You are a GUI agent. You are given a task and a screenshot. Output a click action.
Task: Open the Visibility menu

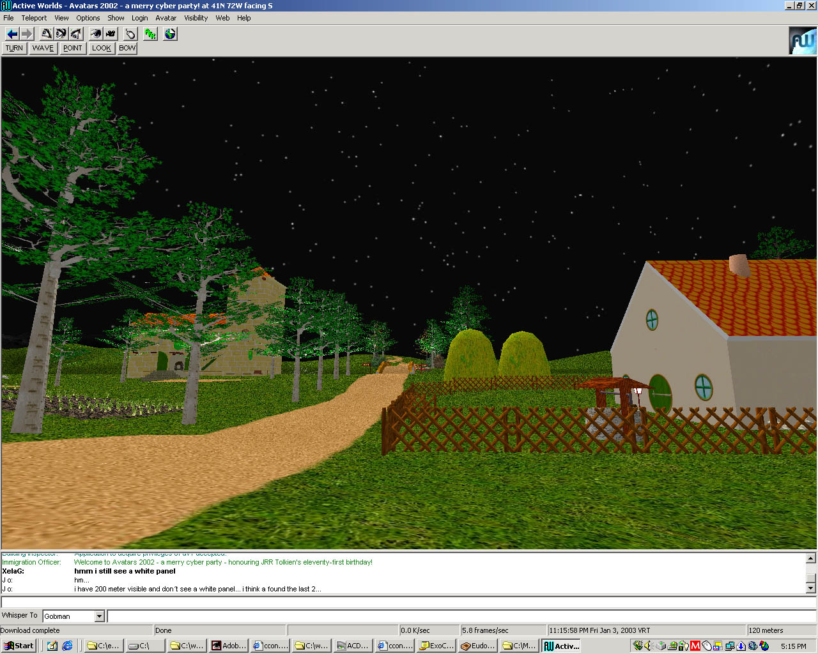click(196, 18)
